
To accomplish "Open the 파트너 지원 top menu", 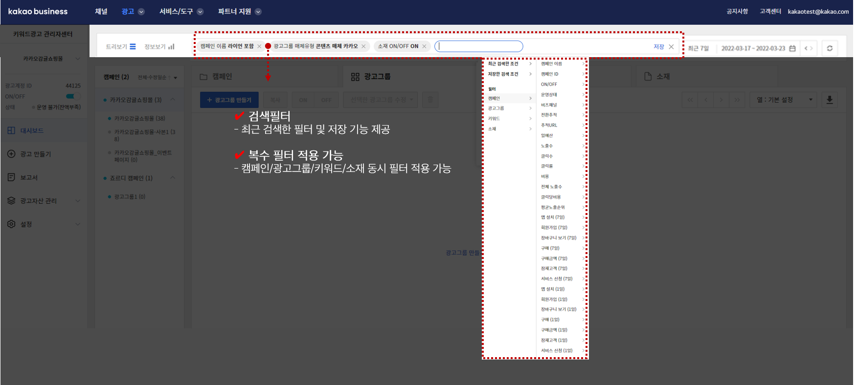I will 240,11.
